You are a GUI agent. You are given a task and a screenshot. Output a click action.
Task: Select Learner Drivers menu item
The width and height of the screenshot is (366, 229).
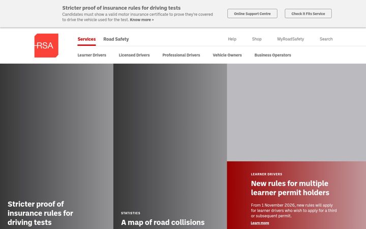[x=91, y=55]
